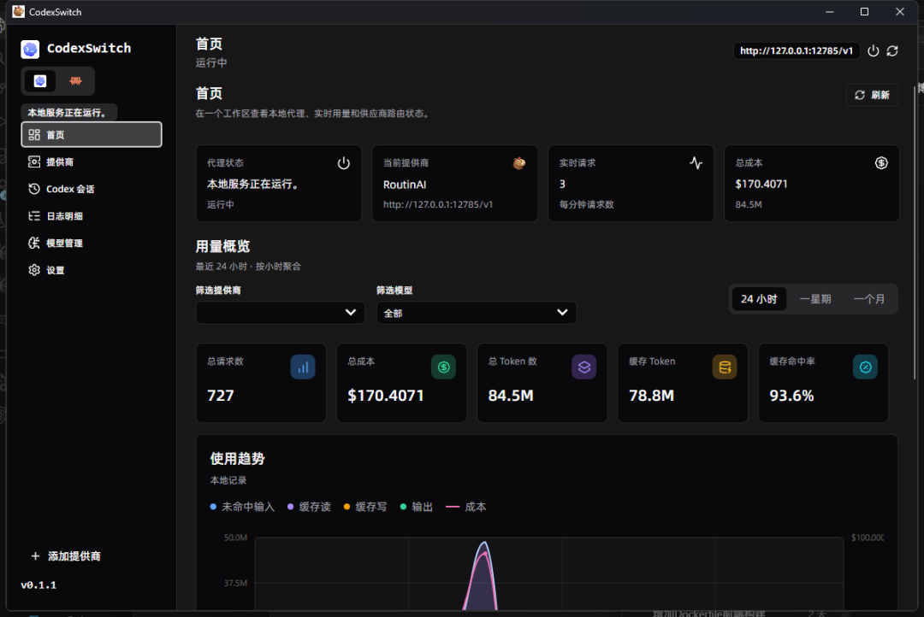924x617 pixels.
Task: Click the 模型管理 brain icon
Action: (34, 244)
